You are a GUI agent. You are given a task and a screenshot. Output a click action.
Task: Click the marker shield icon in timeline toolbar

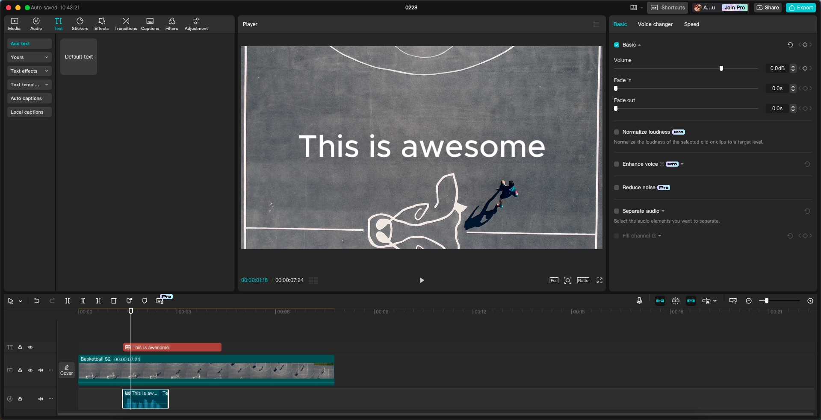pyautogui.click(x=145, y=301)
